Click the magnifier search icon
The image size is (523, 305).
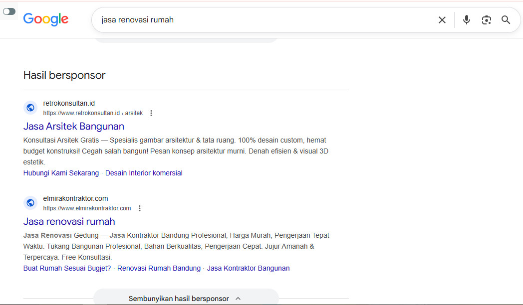506,20
